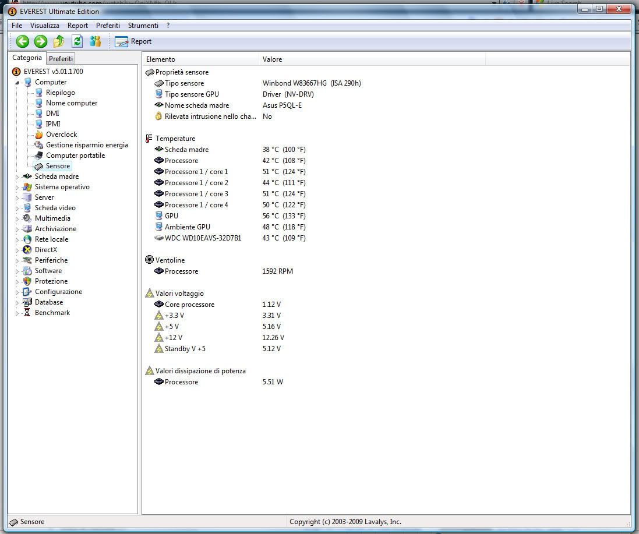Click the Sensore chip icon in the tree
639x534 pixels.
point(38,166)
